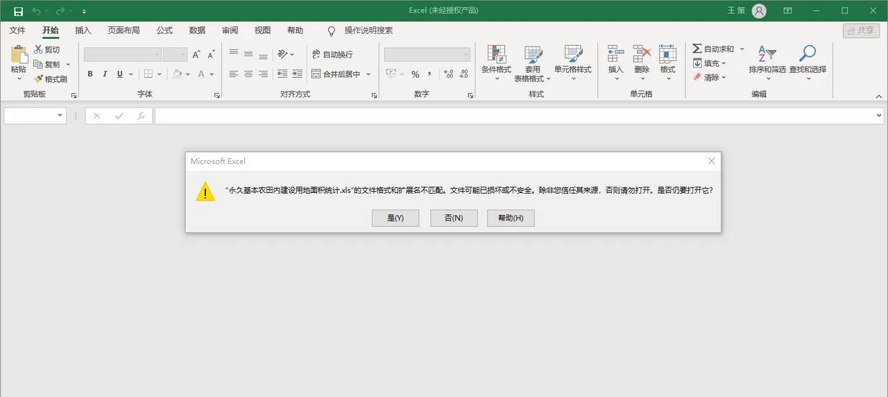
Task: Toggle Bold formatting
Action: 90,74
